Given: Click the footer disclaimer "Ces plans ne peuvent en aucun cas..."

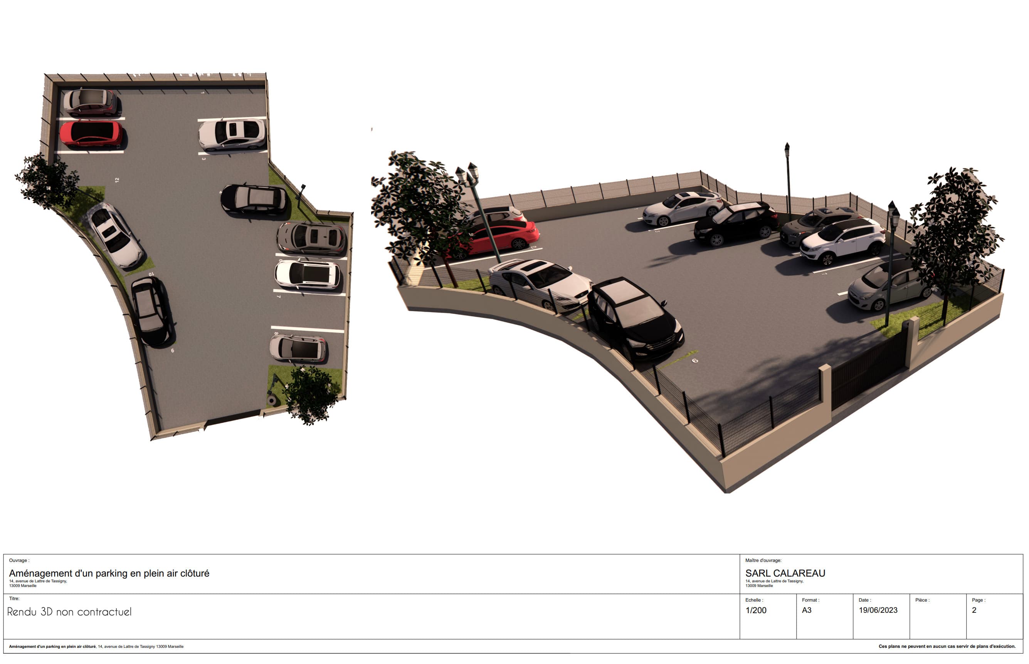Looking at the screenshot, I should 947,647.
